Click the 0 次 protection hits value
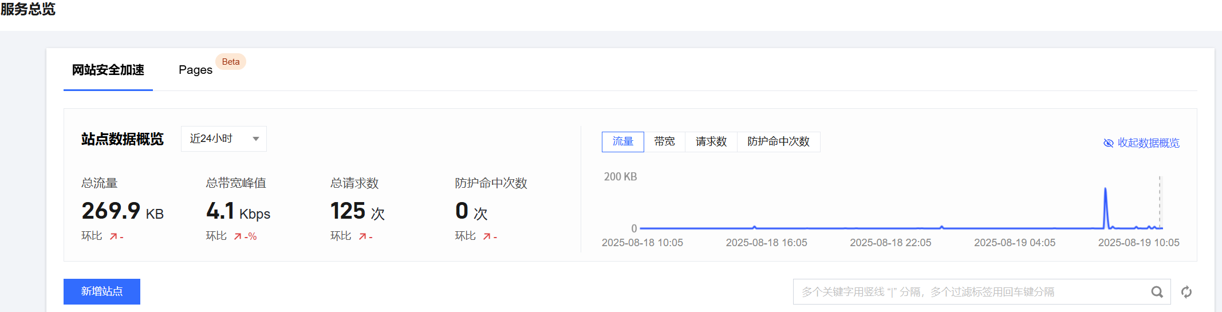Image resolution: width=1222 pixels, height=312 pixels. click(471, 211)
